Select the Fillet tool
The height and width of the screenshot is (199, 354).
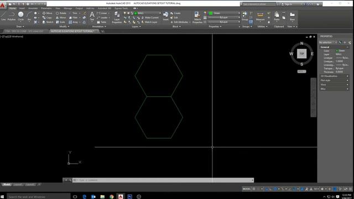coord(74,18)
